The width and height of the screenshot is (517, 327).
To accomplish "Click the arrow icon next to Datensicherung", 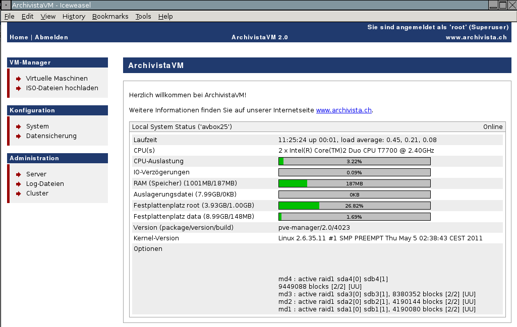I will (19, 136).
